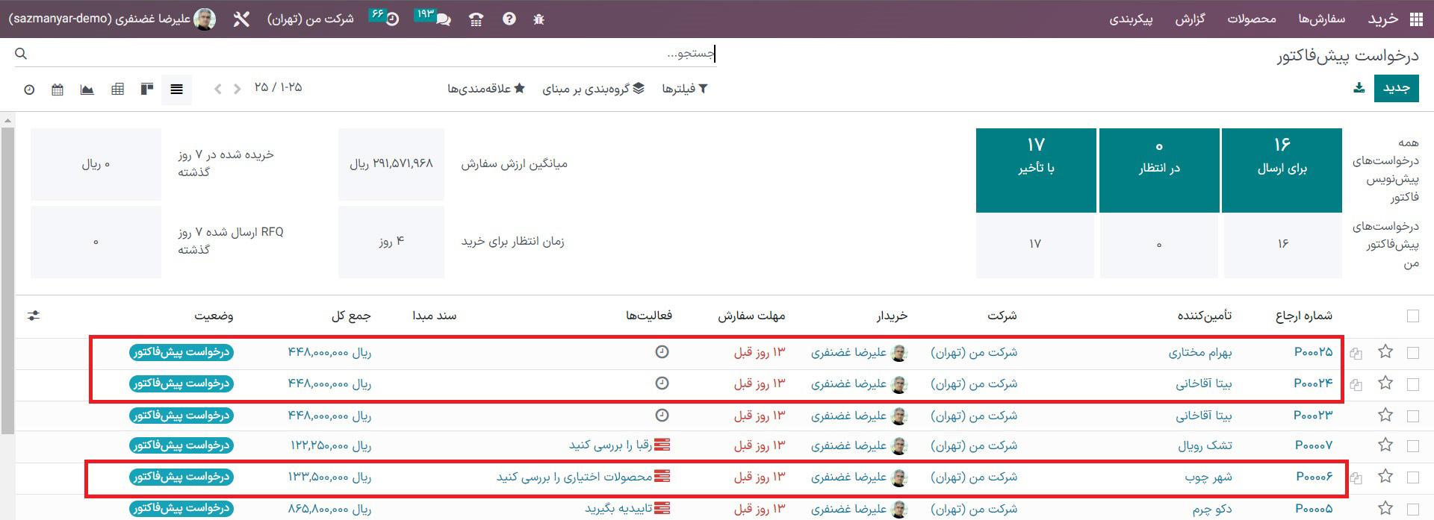Viewport: 1434px width, 520px height.
Task: Filter by در انتظار 0 dashboard card
Action: coord(1159,170)
